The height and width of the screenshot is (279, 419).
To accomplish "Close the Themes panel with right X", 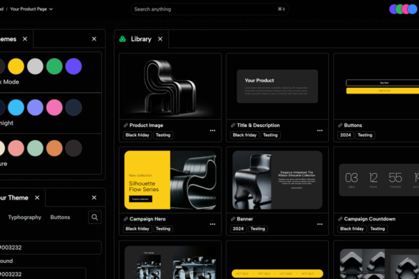I will 94,39.
